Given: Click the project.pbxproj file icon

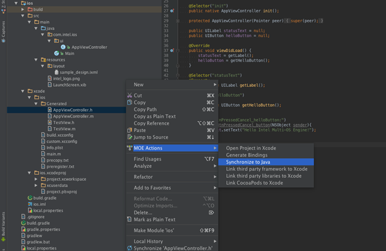Looking at the screenshot, I should [x=43, y=192].
